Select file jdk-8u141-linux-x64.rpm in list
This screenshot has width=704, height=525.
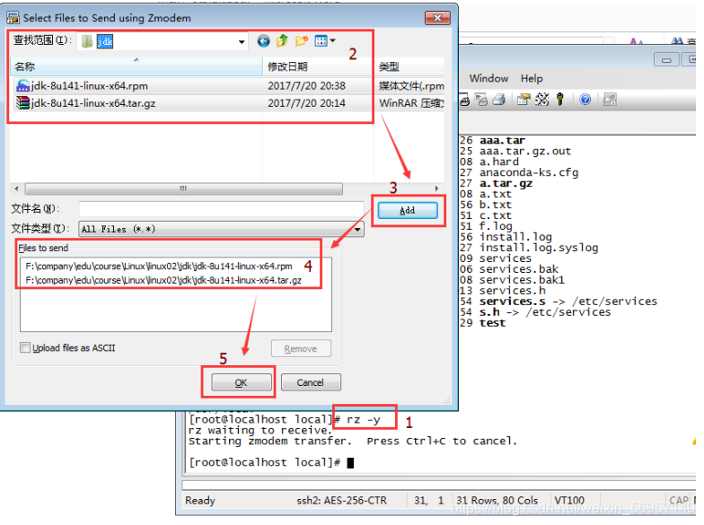pyautogui.click(x=90, y=86)
